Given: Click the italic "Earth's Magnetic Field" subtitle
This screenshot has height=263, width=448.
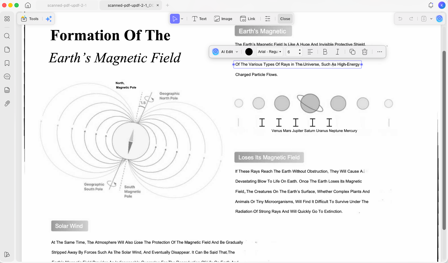Looking at the screenshot, I should (115, 58).
